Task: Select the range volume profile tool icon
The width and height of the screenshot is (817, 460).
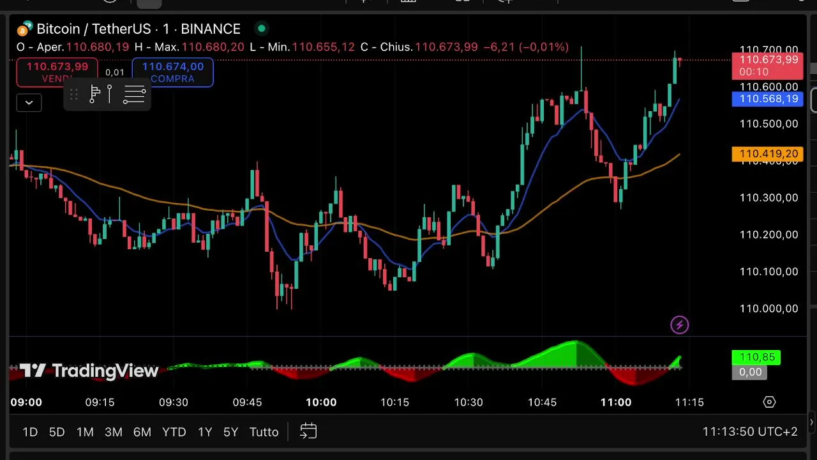Action: (94, 95)
